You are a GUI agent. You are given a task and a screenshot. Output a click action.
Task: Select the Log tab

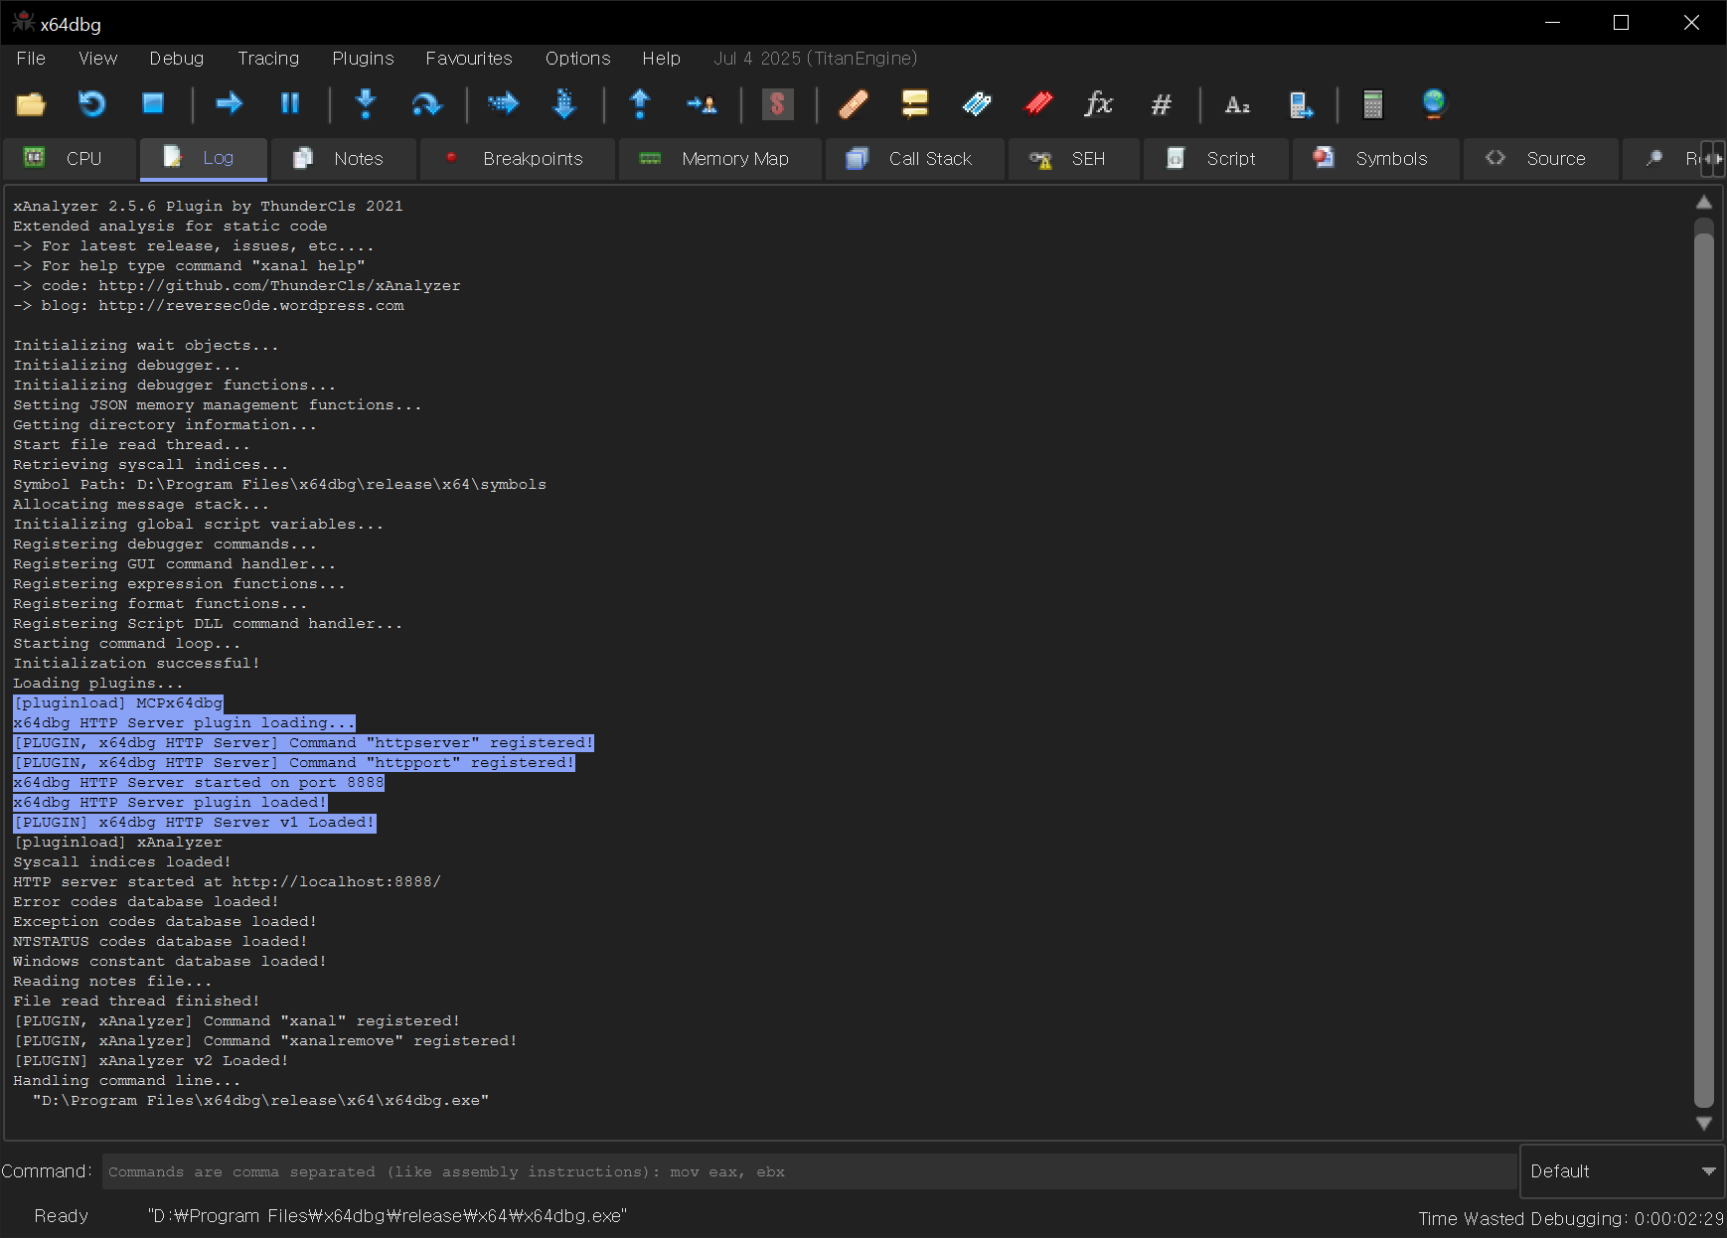click(x=204, y=159)
